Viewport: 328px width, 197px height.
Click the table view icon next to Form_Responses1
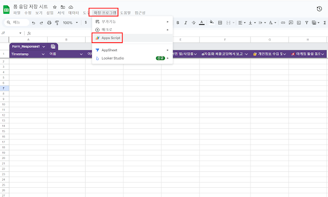(x=53, y=47)
